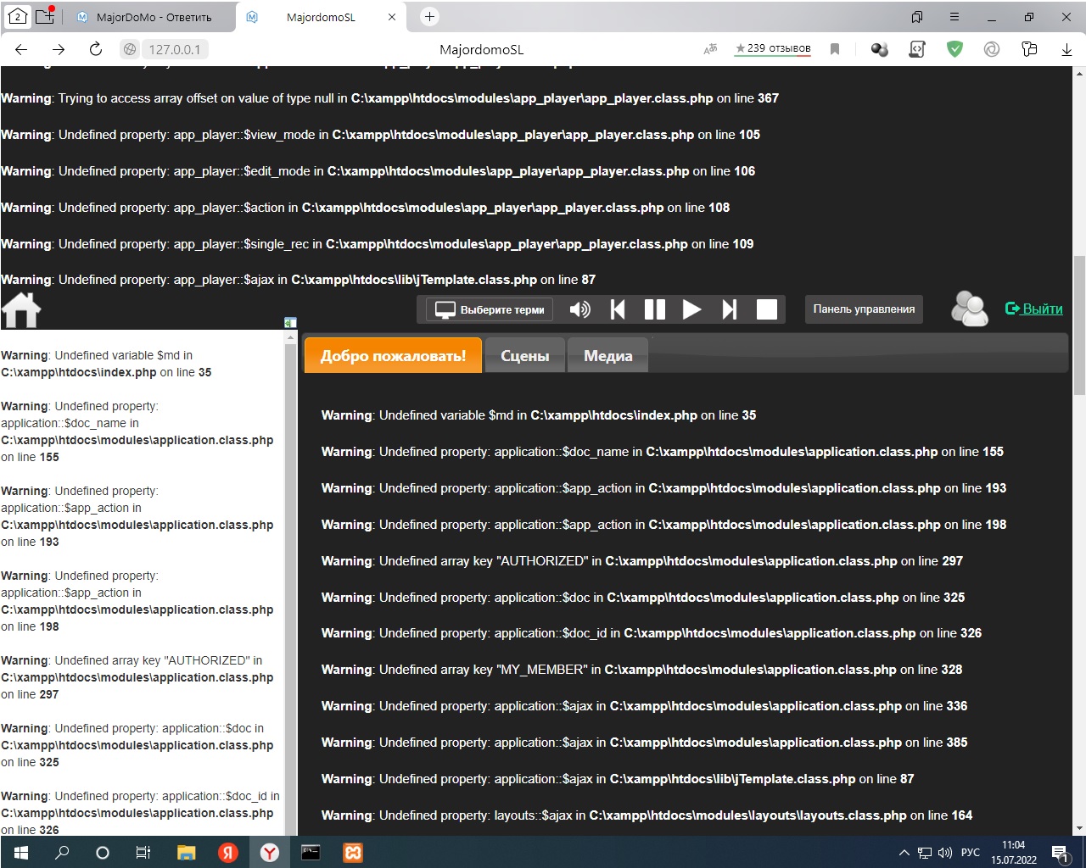Open the browser main menu
This screenshot has height=868, width=1086.
[954, 16]
